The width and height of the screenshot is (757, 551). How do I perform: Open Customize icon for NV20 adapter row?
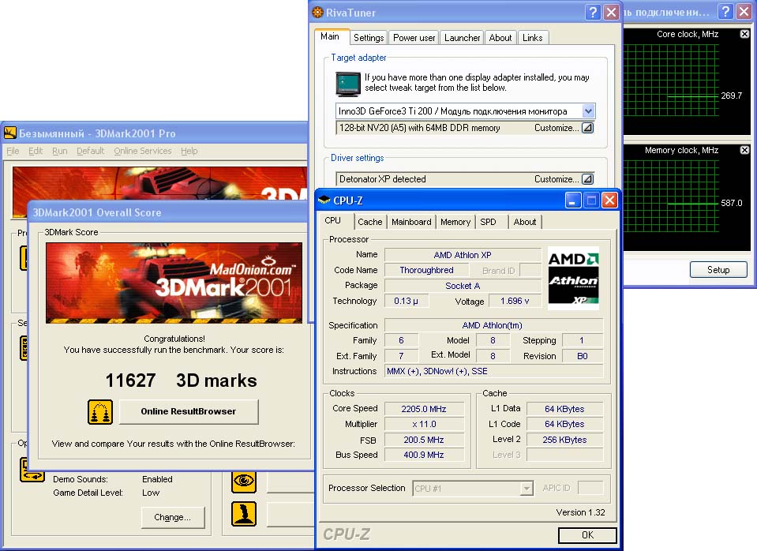pos(587,128)
